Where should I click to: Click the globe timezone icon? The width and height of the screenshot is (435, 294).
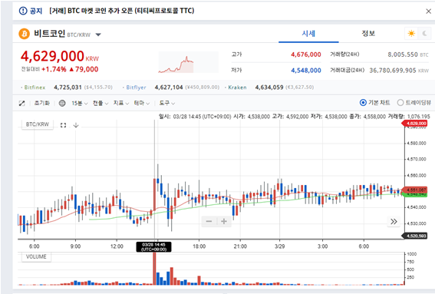click(62, 104)
